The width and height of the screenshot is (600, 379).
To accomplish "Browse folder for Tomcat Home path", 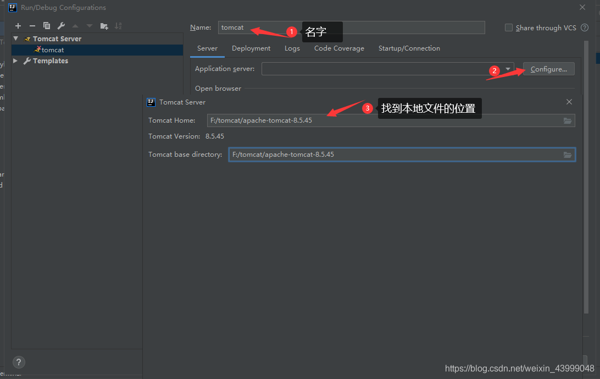I will click(x=568, y=120).
